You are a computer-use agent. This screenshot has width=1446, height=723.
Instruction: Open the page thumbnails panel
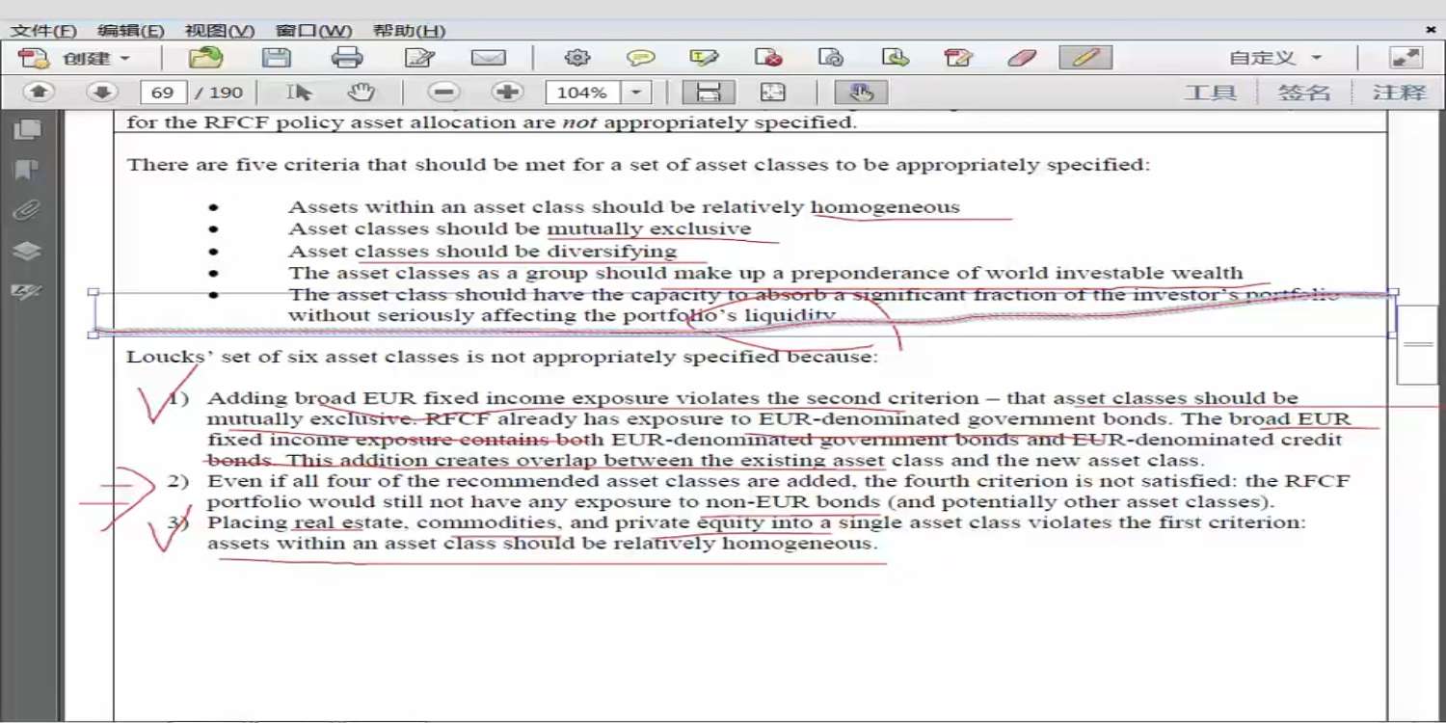27,129
